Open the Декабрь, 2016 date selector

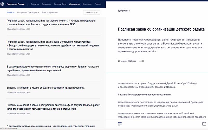(x=92, y=12)
